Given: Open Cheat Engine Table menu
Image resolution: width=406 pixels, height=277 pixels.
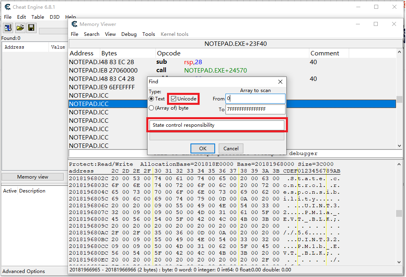Looking at the screenshot, I should 38,17.
